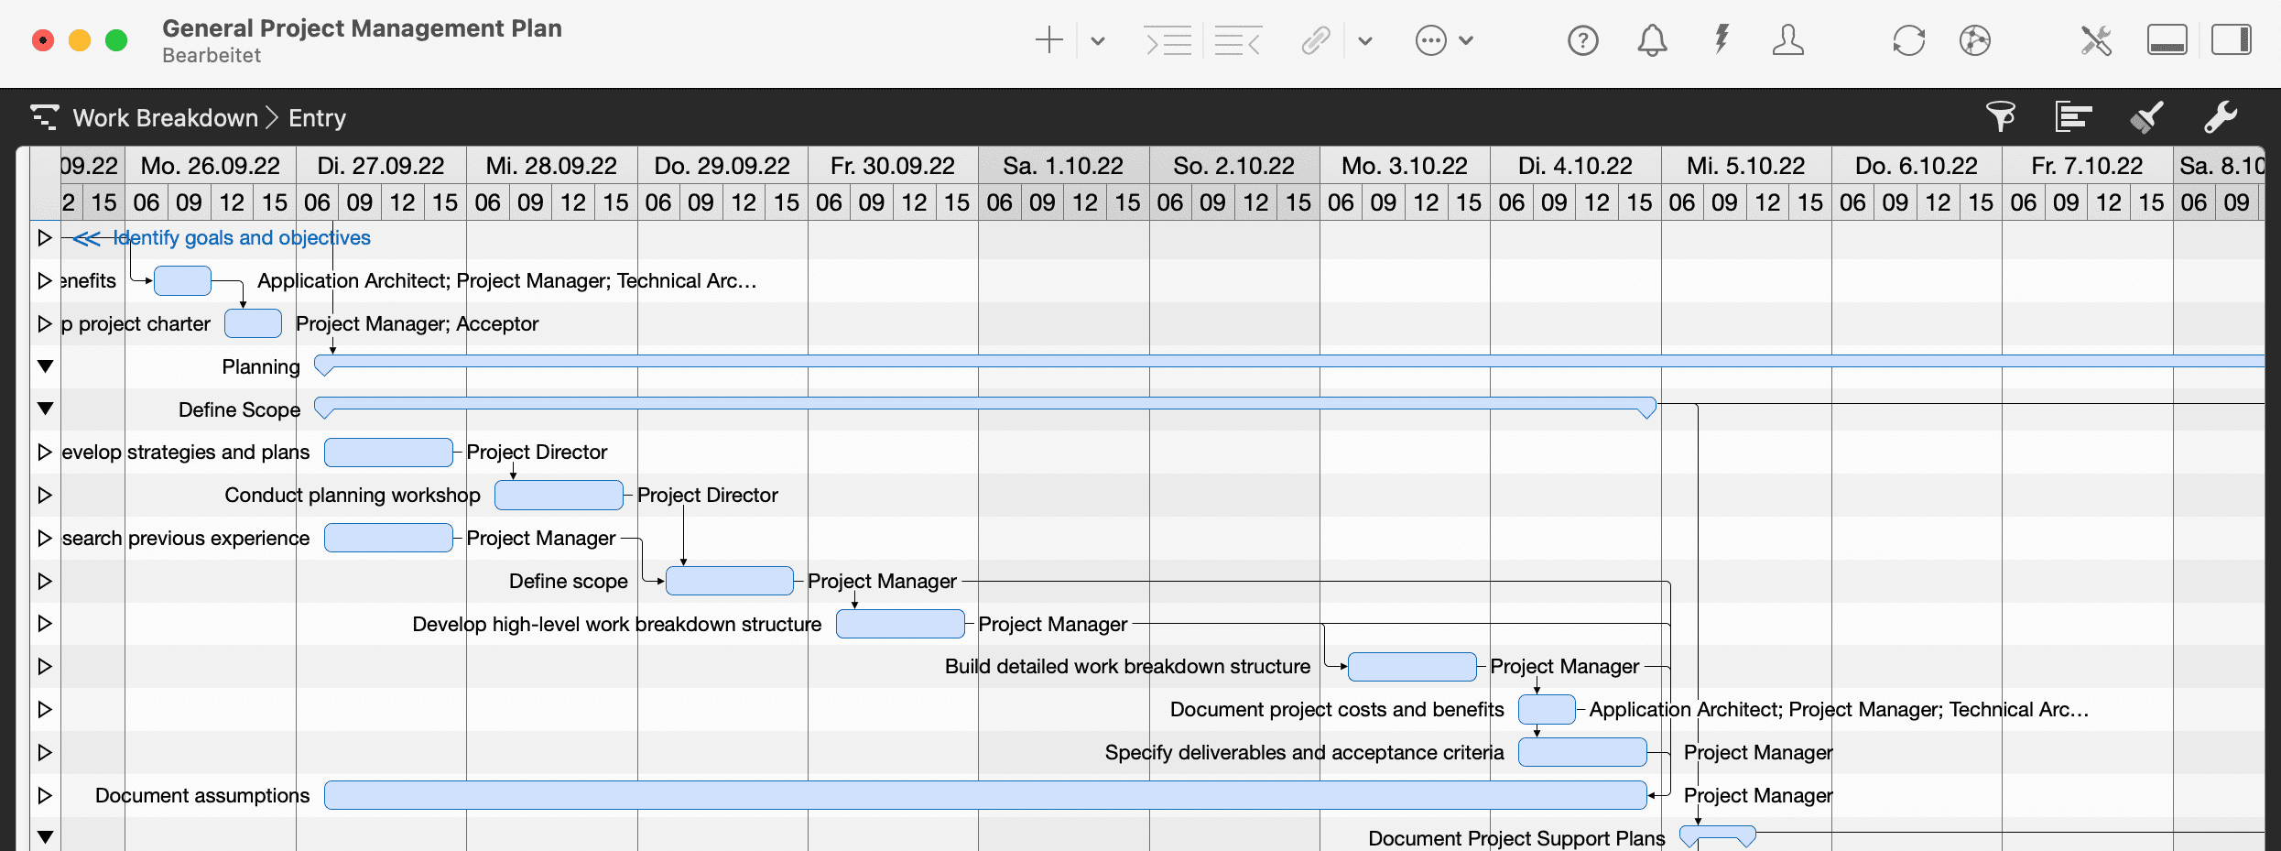The width and height of the screenshot is (2281, 851).
Task: Click the style brush icon on the dark bar
Action: point(2146,117)
